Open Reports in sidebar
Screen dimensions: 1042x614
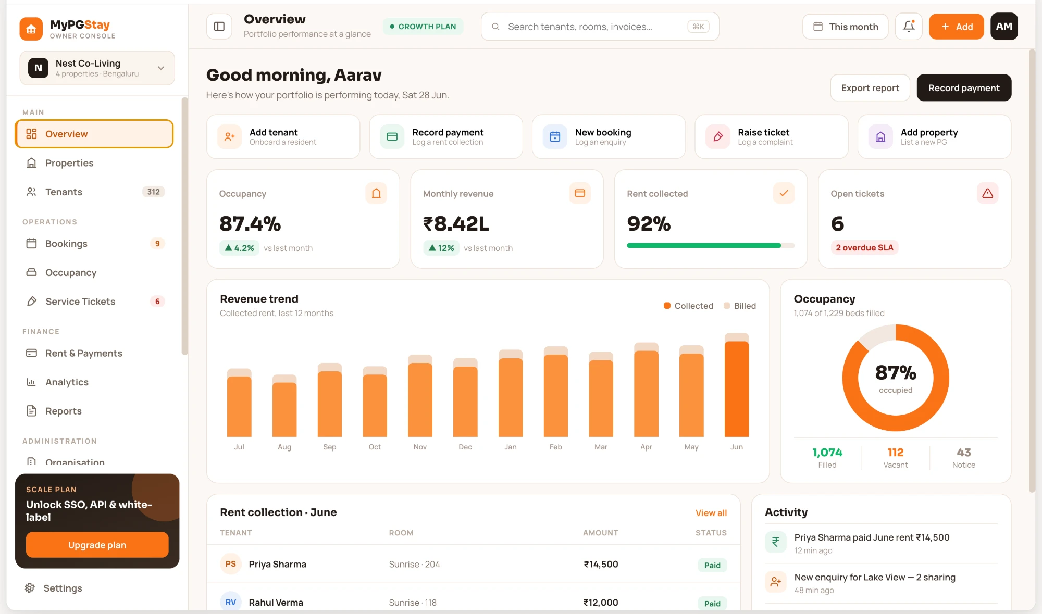point(94,411)
